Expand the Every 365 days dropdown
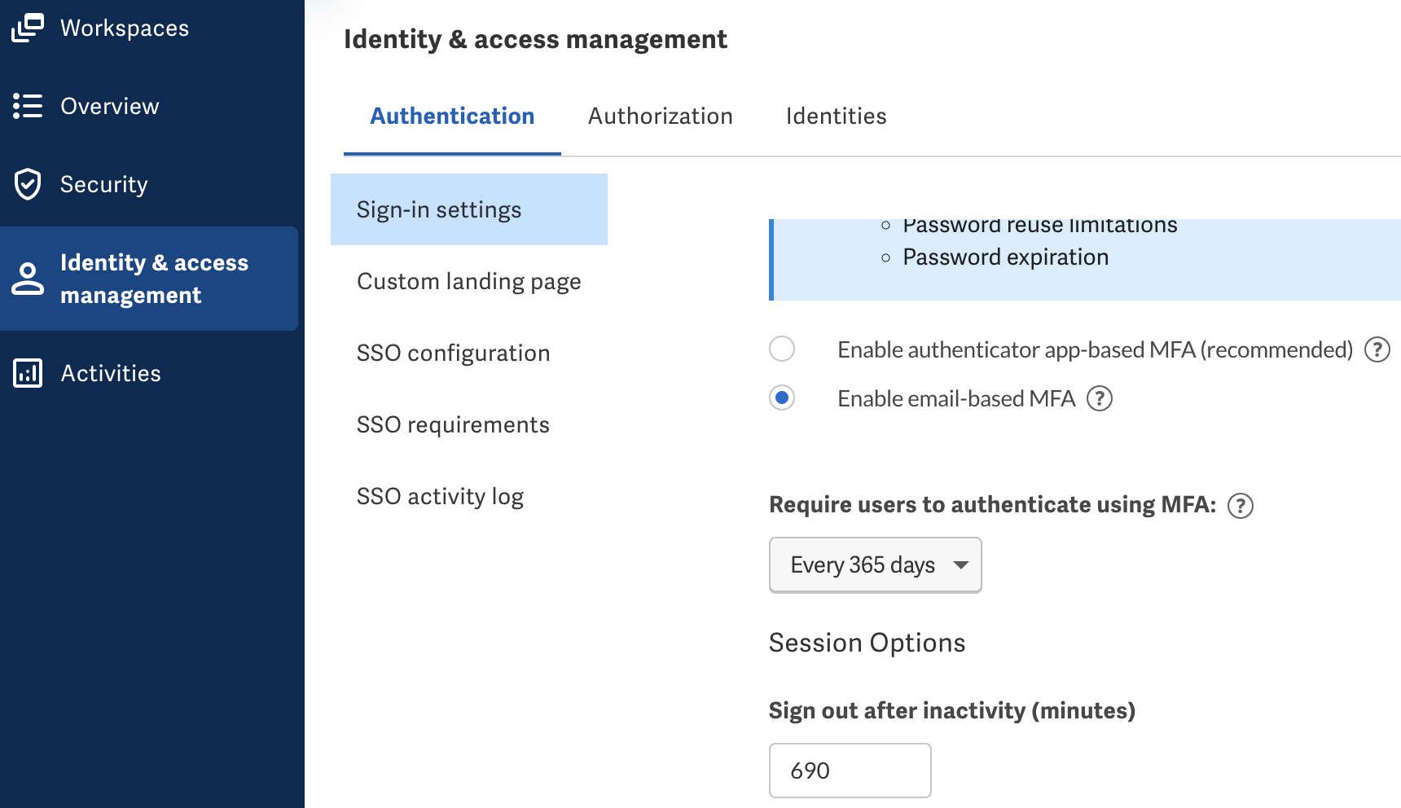This screenshot has height=808, width=1401. pyautogui.click(x=876, y=564)
